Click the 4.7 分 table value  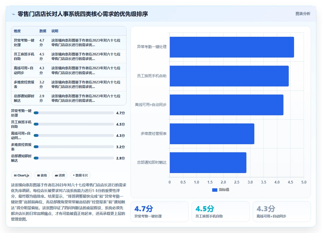pyautogui.click(x=42, y=42)
